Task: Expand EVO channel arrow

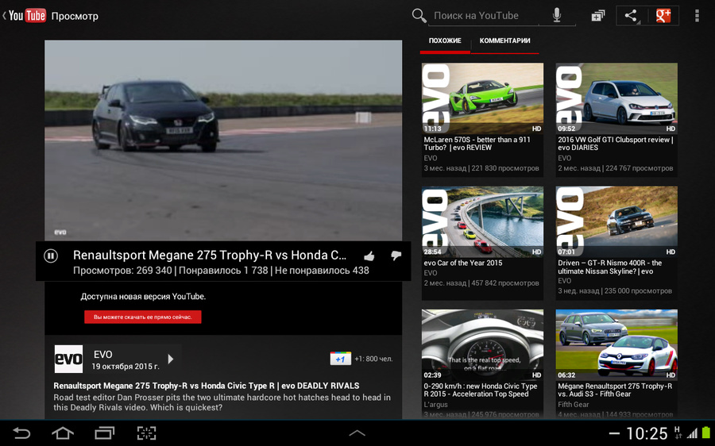Action: [x=171, y=359]
